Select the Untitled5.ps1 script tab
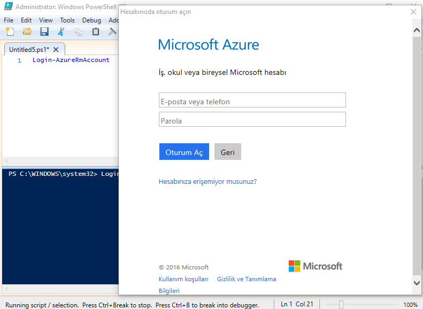The height and width of the screenshot is (309, 423). pos(29,49)
